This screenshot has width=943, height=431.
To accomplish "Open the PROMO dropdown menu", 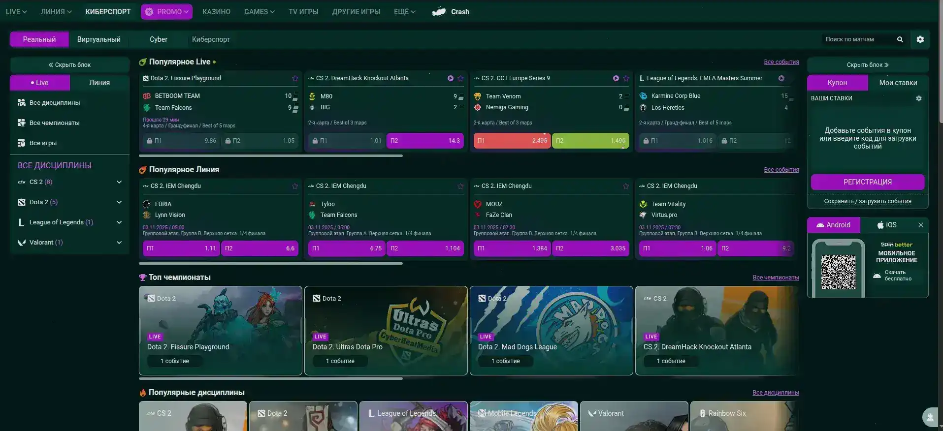I will pyautogui.click(x=166, y=12).
